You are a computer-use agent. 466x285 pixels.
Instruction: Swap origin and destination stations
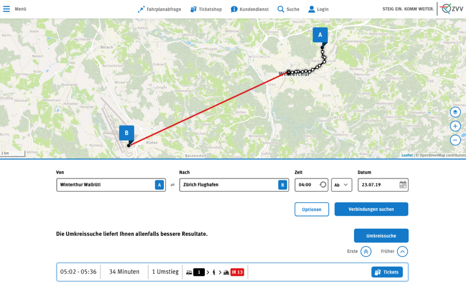[x=172, y=185]
